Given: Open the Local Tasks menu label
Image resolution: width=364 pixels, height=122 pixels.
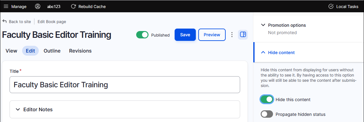Looking at the screenshot, I should point(347,7).
